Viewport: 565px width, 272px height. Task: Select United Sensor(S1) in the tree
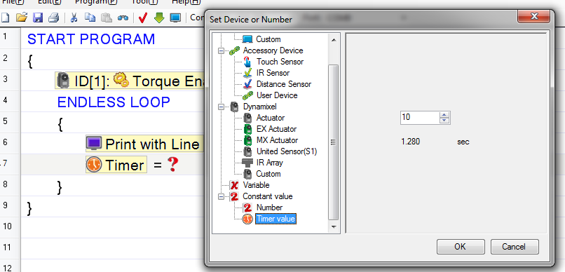pyautogui.click(x=287, y=151)
